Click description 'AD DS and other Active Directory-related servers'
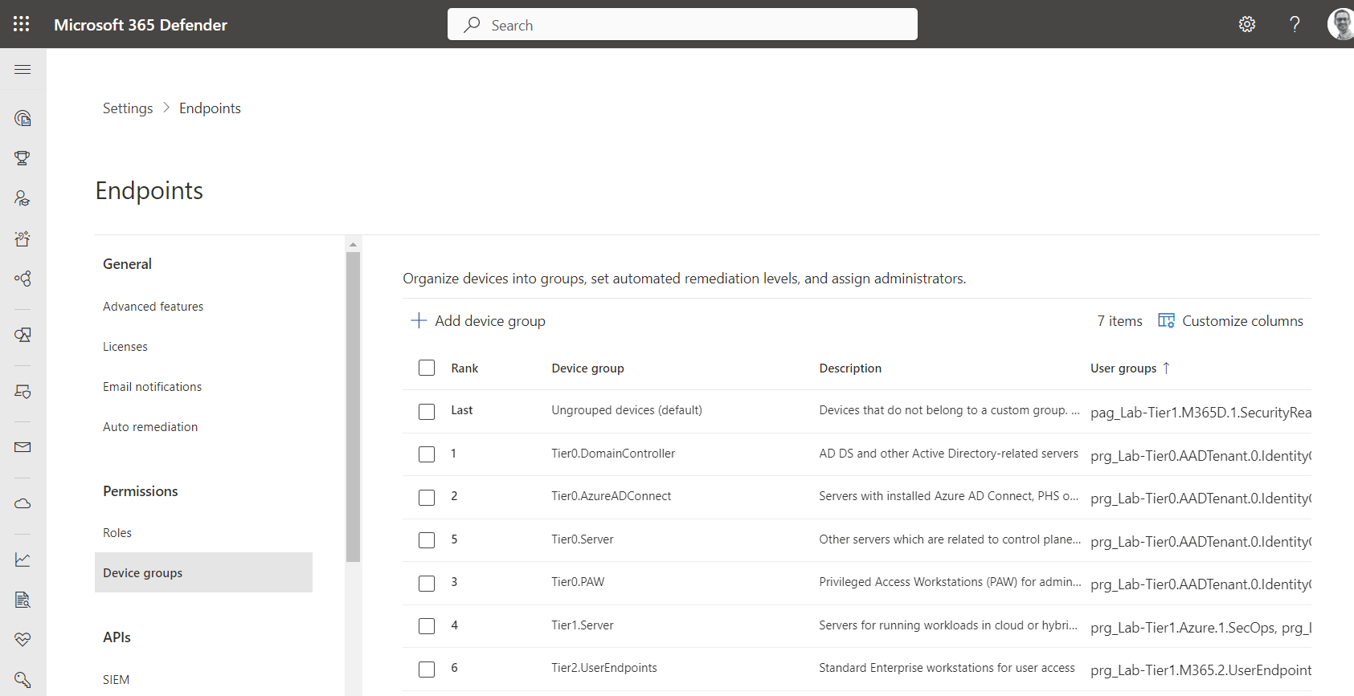This screenshot has height=696, width=1354. (948, 454)
